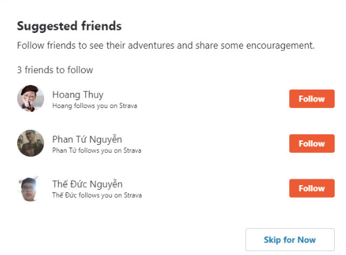Image resolution: width=346 pixels, height=255 pixels.
Task: Open the Hoang Thuy name link
Action: pos(78,95)
